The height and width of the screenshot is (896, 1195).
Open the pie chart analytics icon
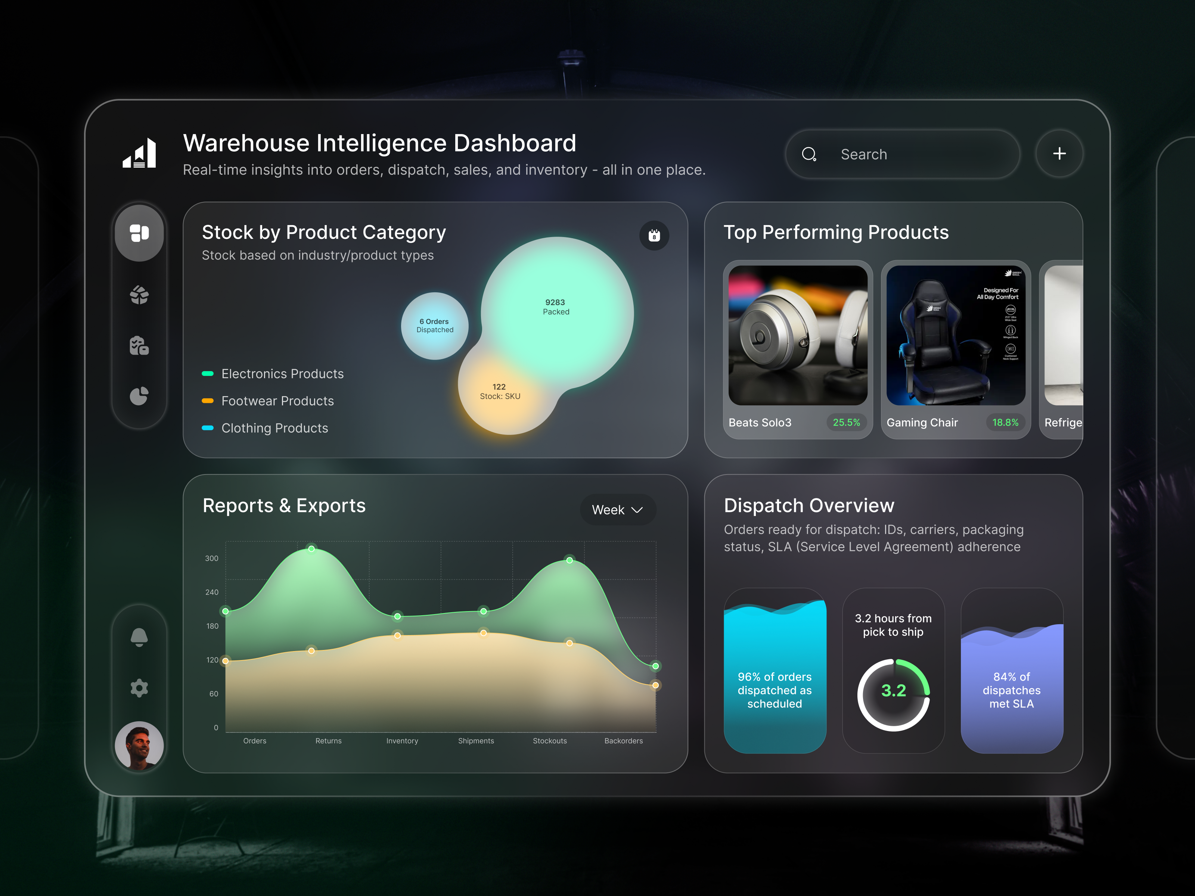139,396
